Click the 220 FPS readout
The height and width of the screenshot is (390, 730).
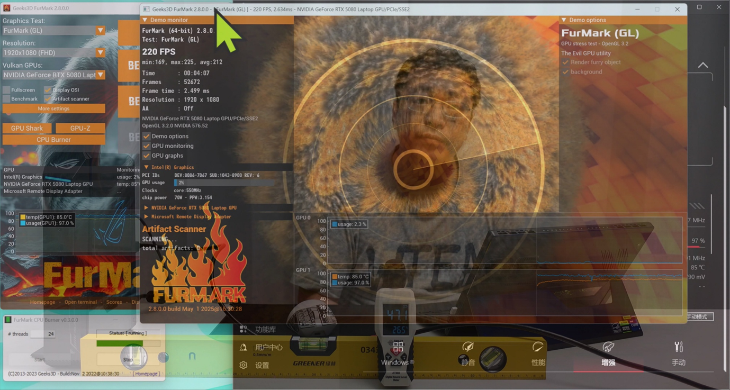click(159, 52)
